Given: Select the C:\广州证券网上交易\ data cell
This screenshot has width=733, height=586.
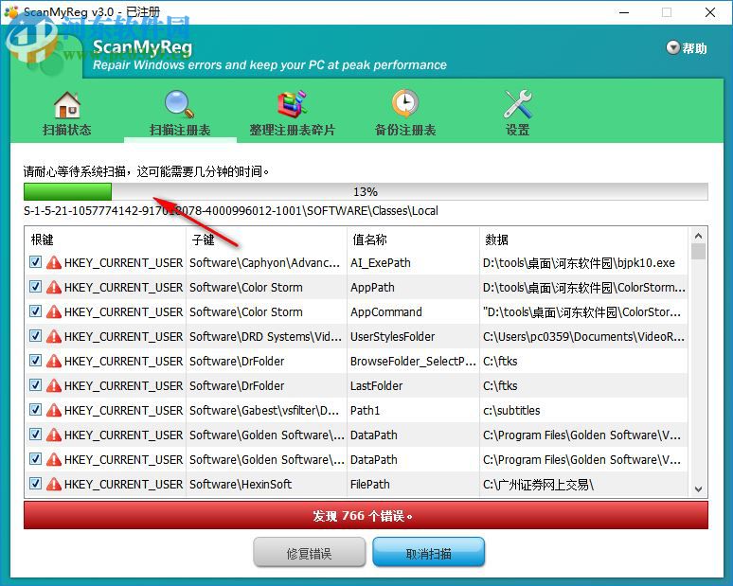Looking at the screenshot, I should (x=538, y=485).
